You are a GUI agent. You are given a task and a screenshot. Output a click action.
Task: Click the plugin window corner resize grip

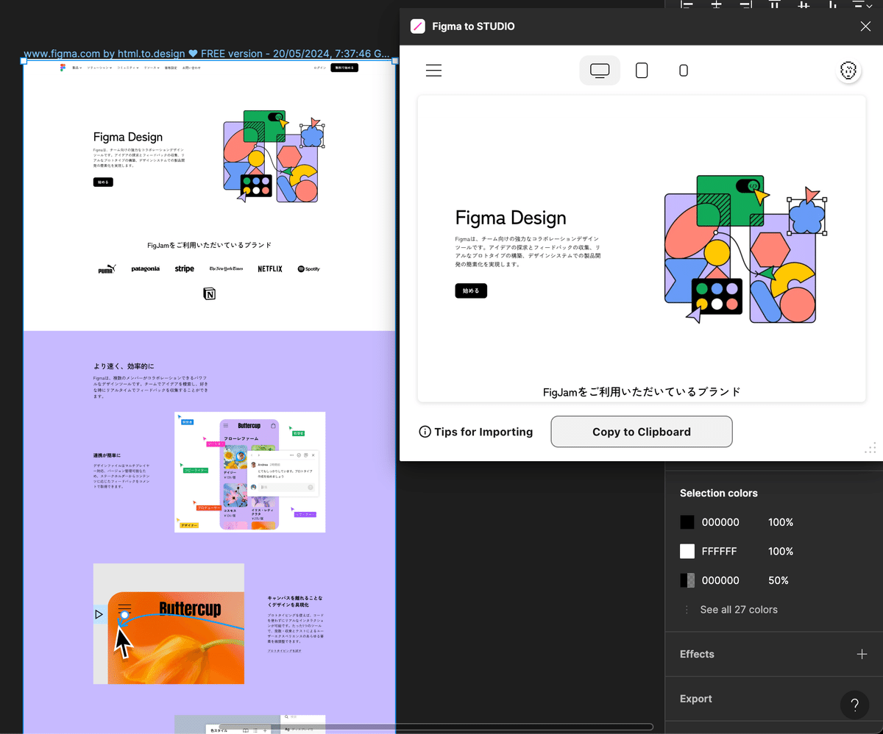(x=870, y=448)
